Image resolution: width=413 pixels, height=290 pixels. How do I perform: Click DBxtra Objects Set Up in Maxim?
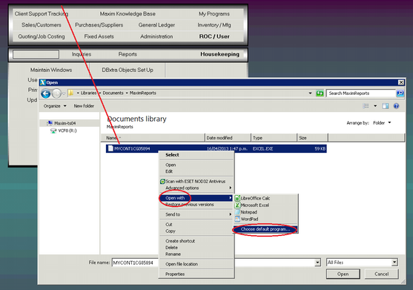coord(128,70)
